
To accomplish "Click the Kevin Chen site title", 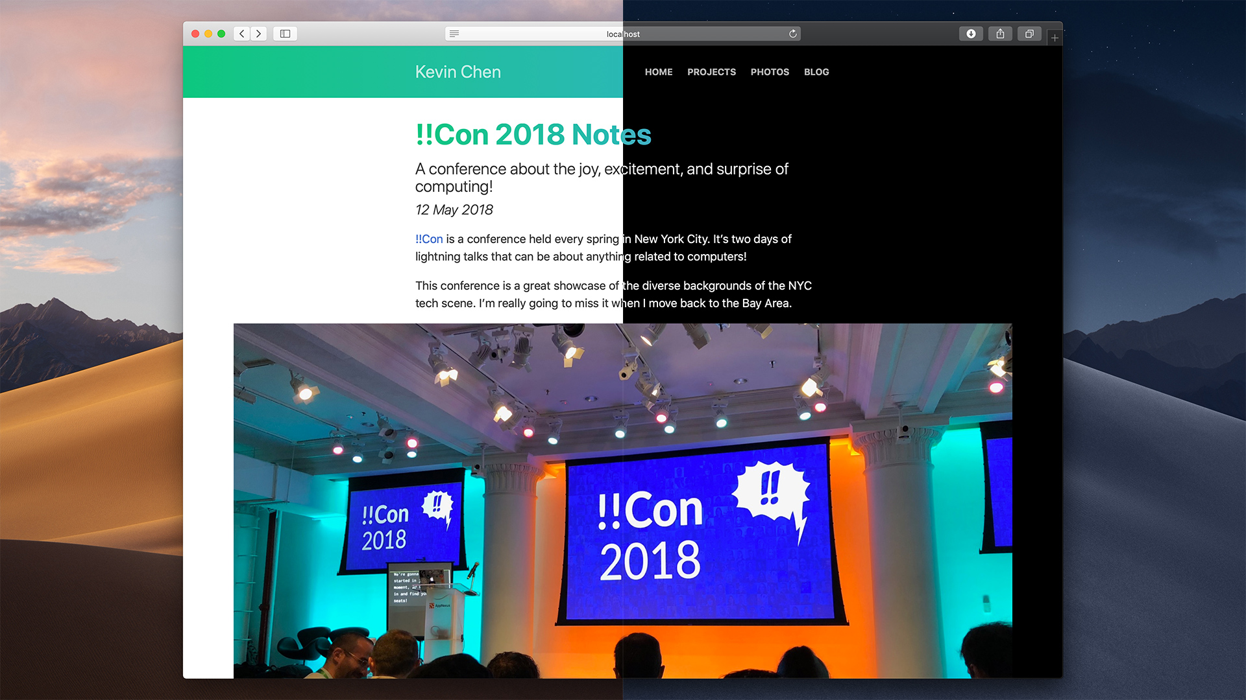I will (x=458, y=72).
